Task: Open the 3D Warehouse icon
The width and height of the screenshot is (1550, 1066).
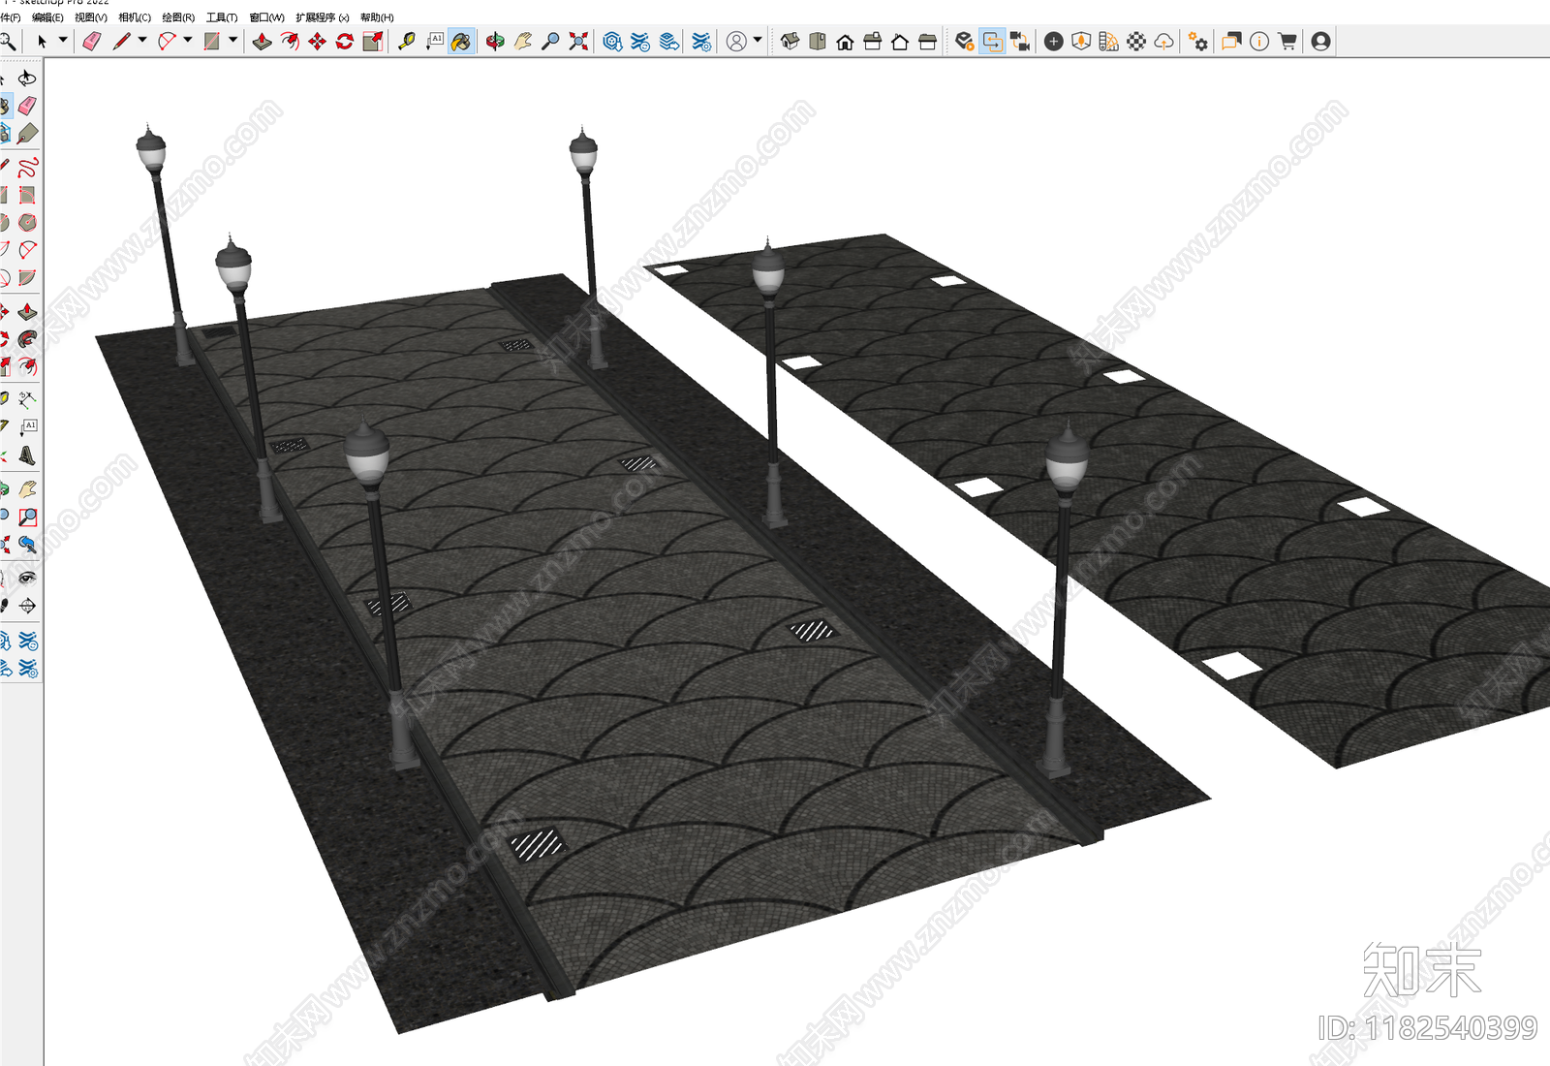Action: tap(612, 41)
